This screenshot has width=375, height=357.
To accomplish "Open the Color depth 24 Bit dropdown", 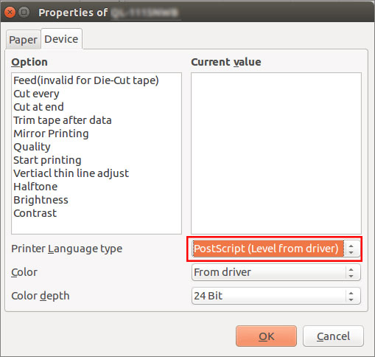I will pyautogui.click(x=276, y=296).
